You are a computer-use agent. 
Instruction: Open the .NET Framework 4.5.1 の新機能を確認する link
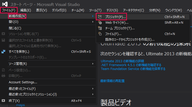(131, 65)
